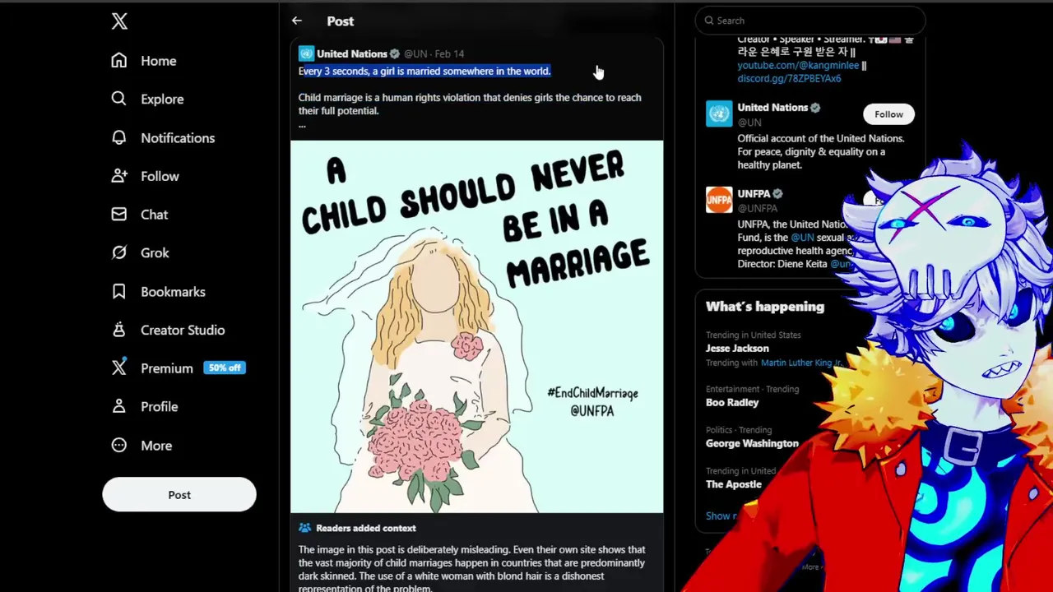Open the Bookmarks menu label
Screen dimensions: 1053x592
pos(173,292)
